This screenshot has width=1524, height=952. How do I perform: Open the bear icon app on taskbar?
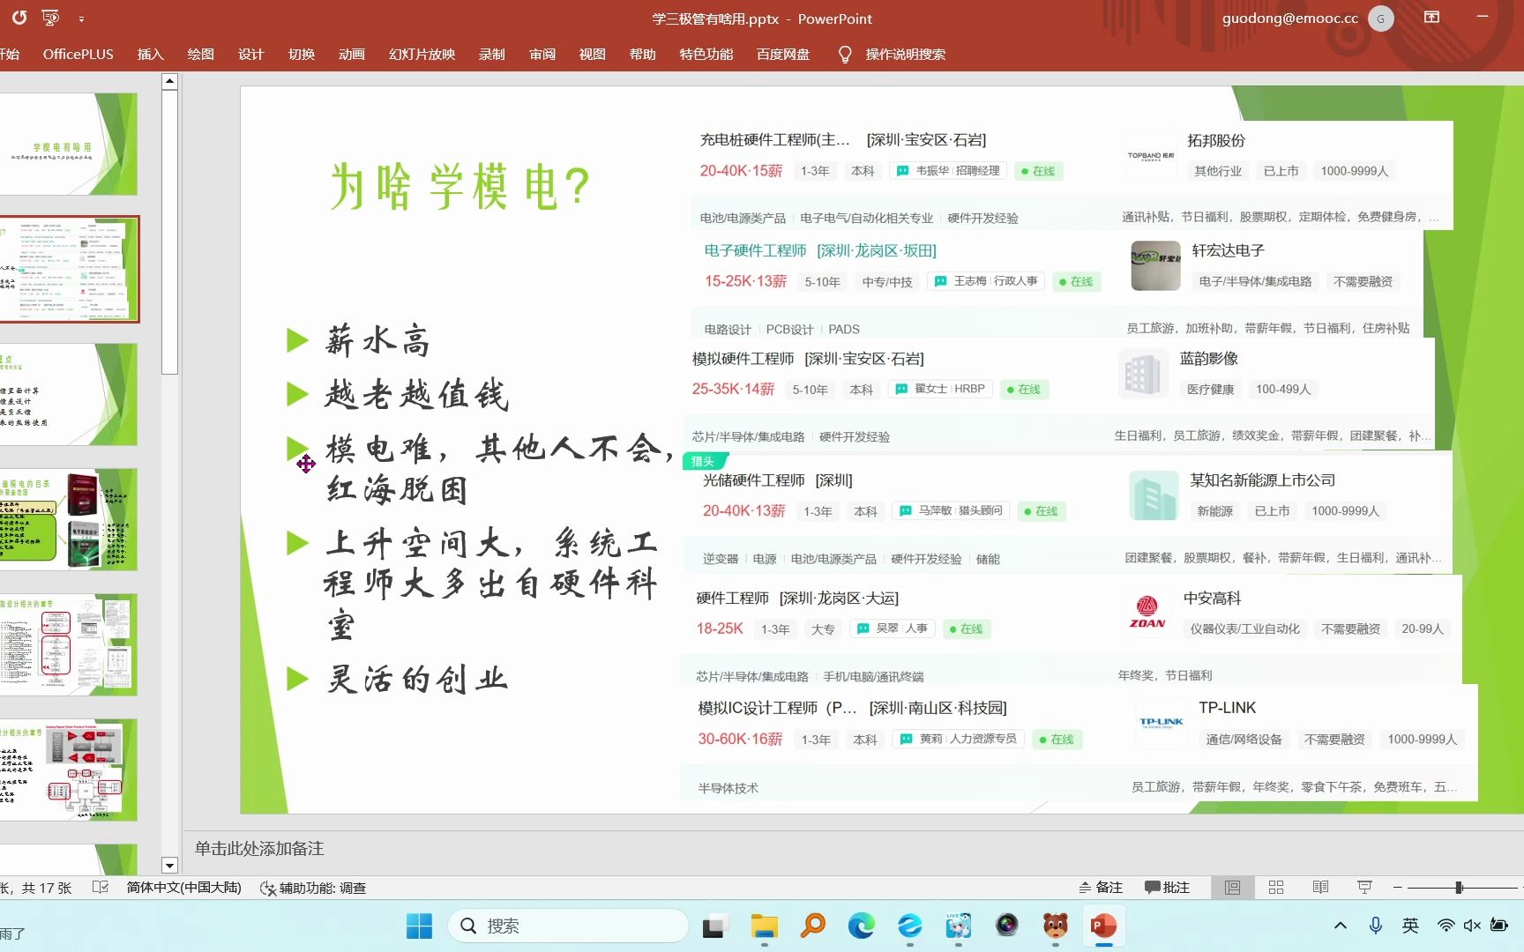[1055, 926]
